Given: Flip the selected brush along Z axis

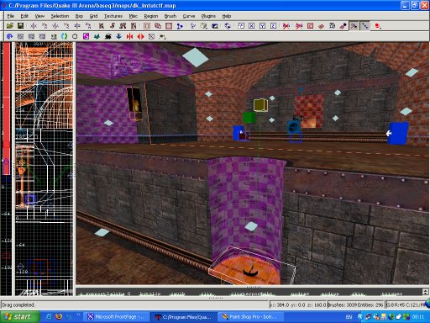Looking at the screenshot, I should pyautogui.click(x=77, y=26).
